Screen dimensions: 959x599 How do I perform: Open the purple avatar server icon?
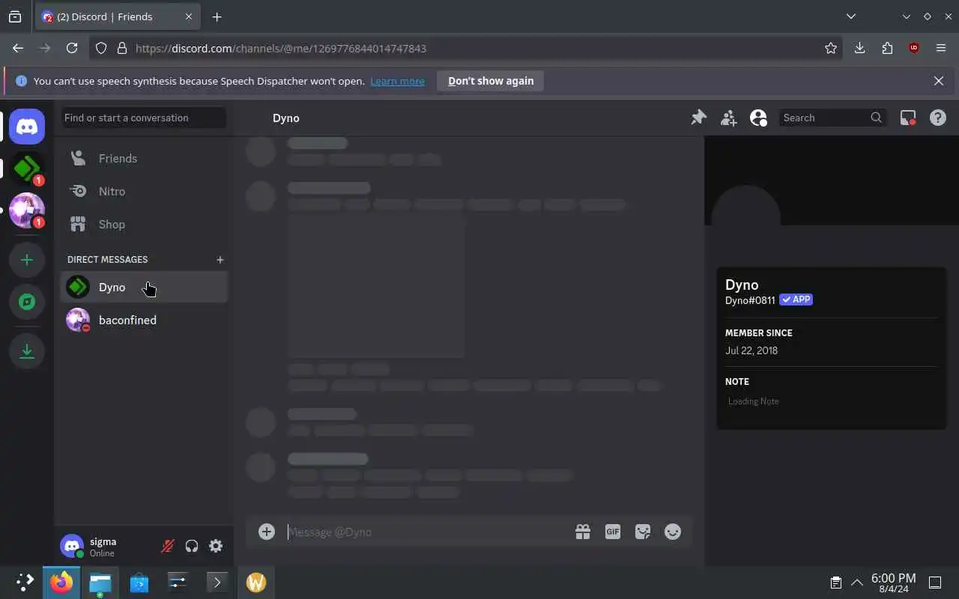click(x=27, y=210)
